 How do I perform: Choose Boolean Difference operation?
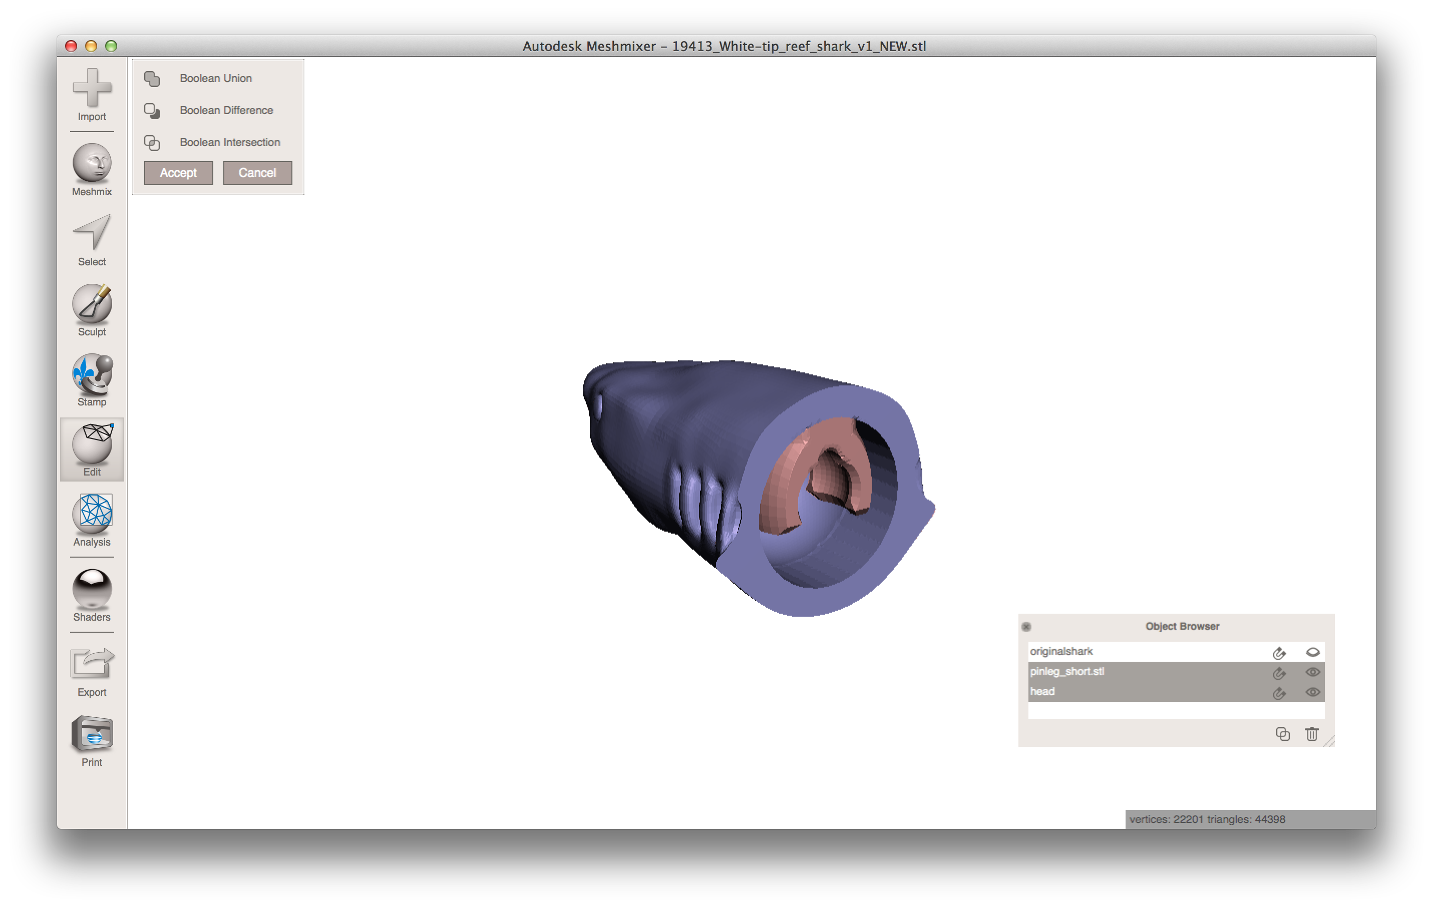click(227, 111)
